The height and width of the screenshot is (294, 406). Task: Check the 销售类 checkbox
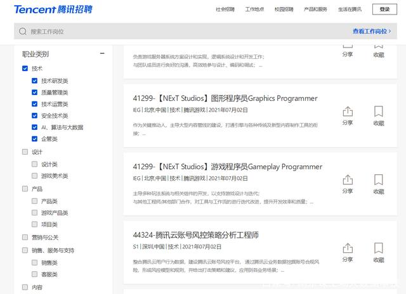(34, 262)
